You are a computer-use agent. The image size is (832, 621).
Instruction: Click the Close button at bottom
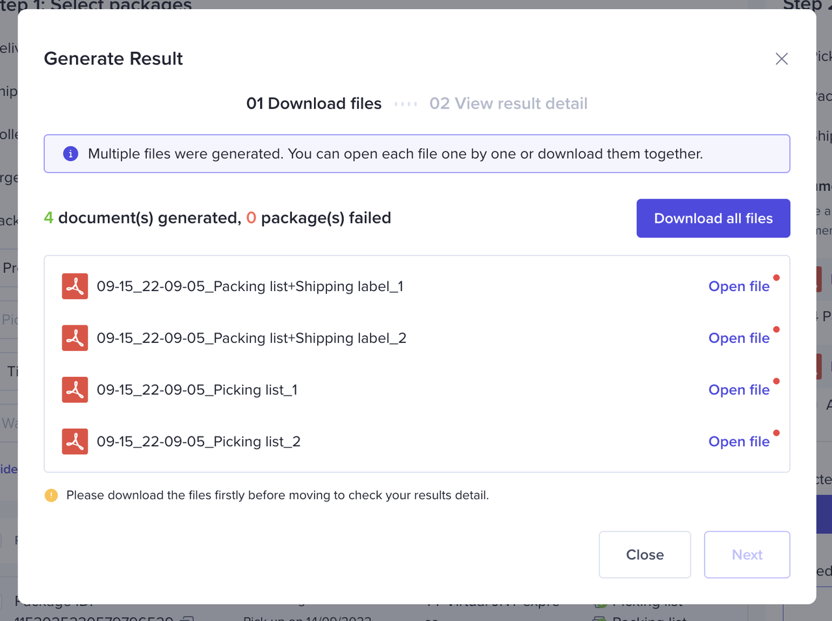pos(644,555)
